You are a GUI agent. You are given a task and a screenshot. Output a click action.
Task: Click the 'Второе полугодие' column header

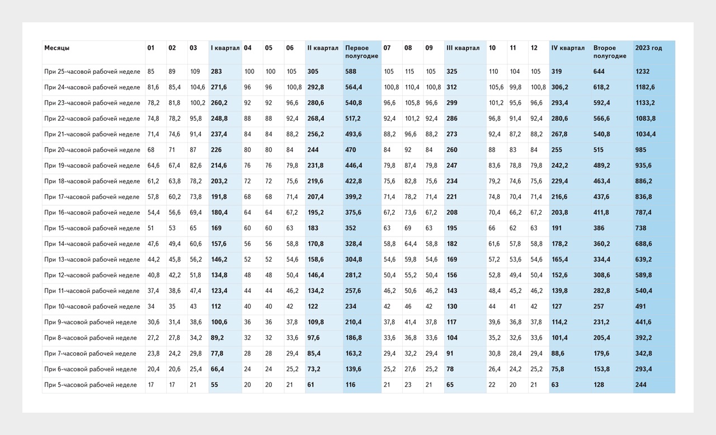(x=610, y=52)
